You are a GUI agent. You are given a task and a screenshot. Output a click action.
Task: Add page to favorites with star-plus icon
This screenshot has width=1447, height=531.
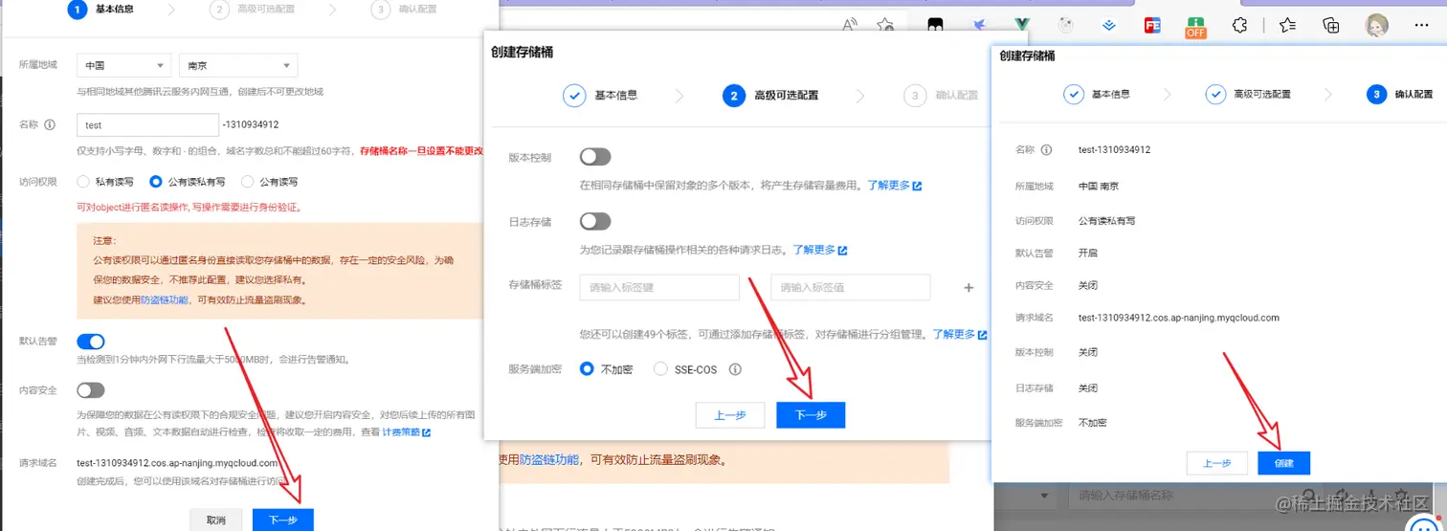point(885,26)
